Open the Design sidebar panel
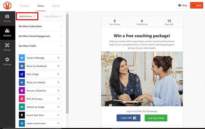Viewport: 205px width, 129px height. [x=7, y=47]
